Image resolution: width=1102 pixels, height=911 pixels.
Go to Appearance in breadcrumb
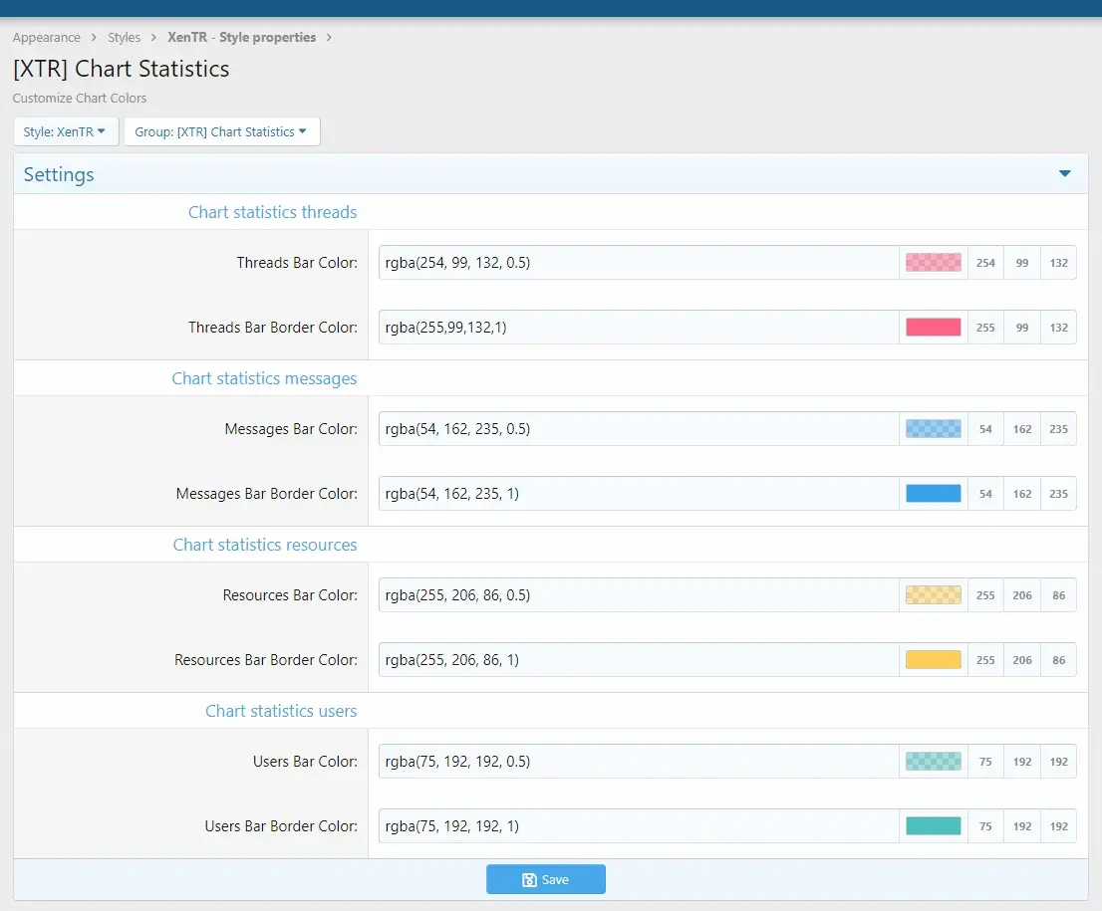pos(47,38)
